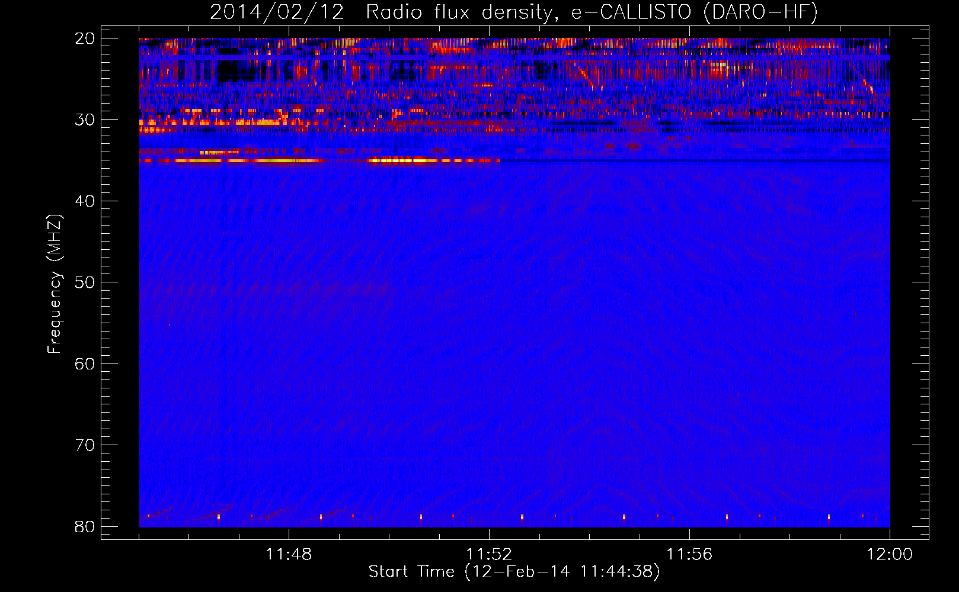959x592 pixels.
Task: Click the 30 MHz frequency tick label
Action: coord(84,120)
